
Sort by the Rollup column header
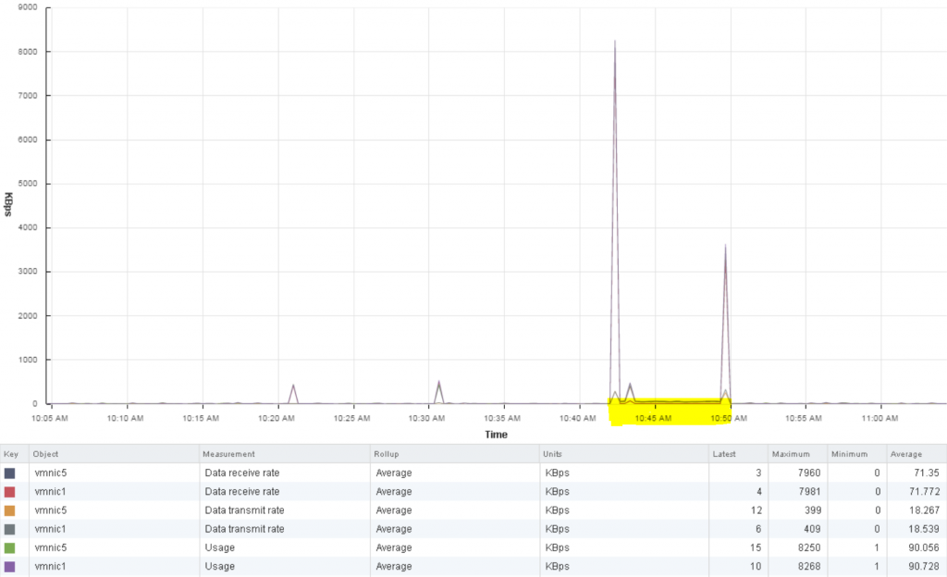pos(386,454)
